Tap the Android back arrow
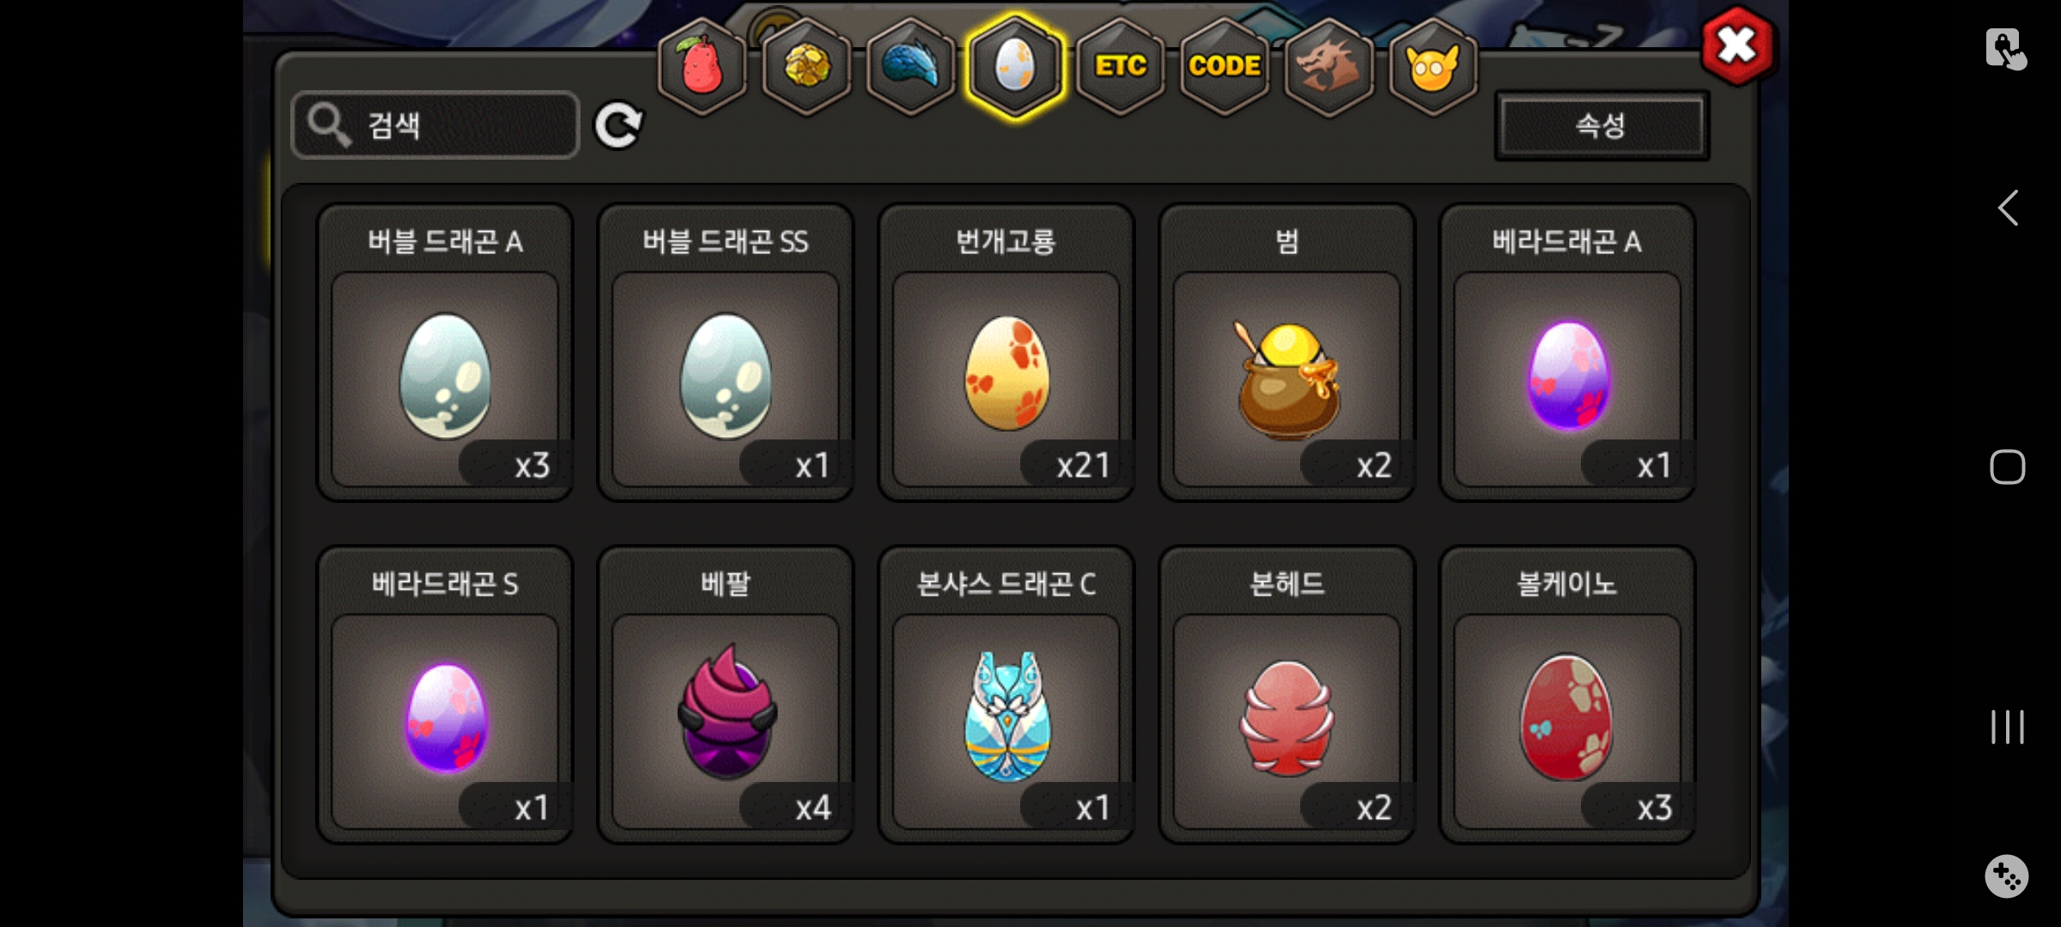The width and height of the screenshot is (2061, 927). point(2008,208)
